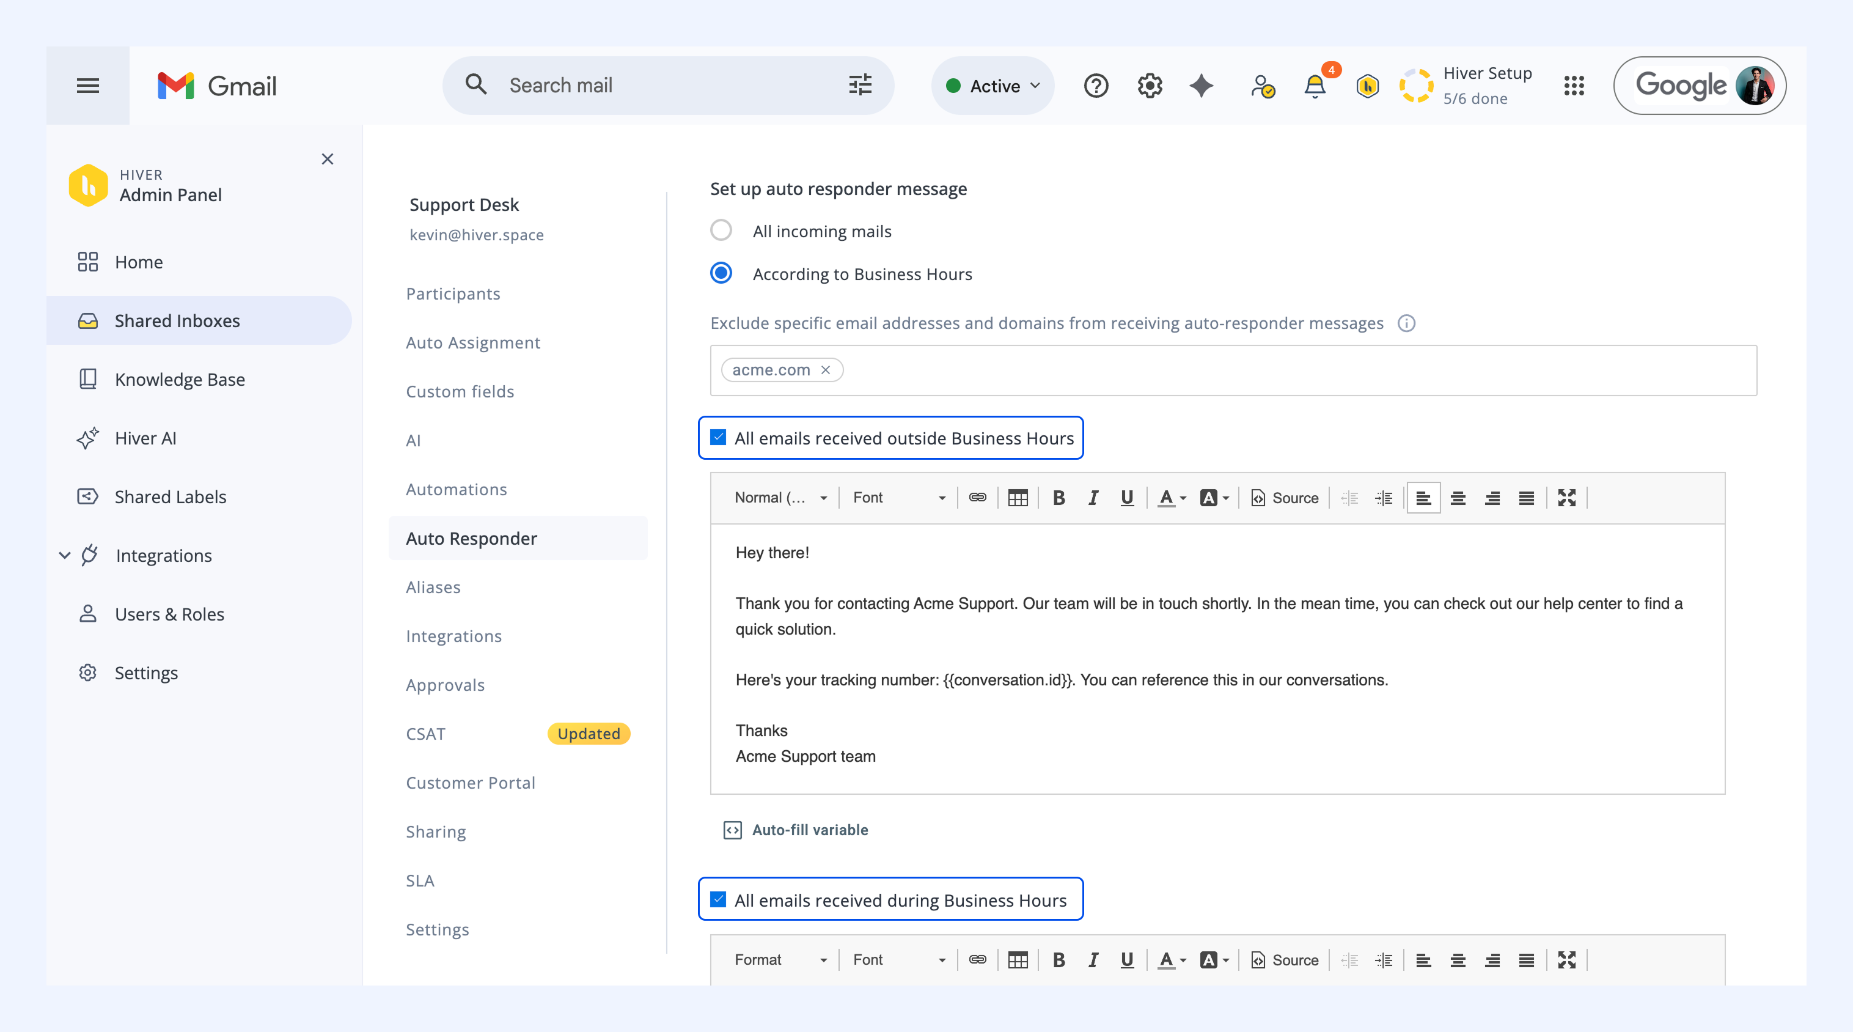Click the Search mail field
Image resolution: width=1853 pixels, height=1032 pixels.
[668, 85]
